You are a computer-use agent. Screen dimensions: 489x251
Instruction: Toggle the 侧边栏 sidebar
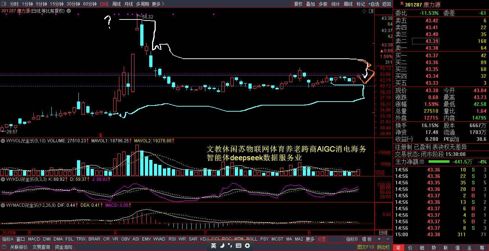(x=383, y=247)
